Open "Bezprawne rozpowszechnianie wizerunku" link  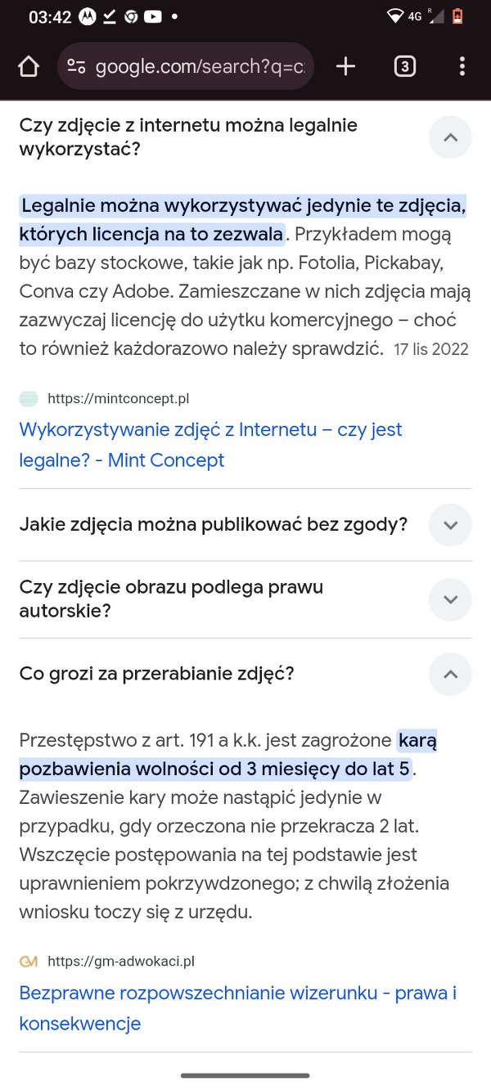pyautogui.click(x=237, y=1008)
